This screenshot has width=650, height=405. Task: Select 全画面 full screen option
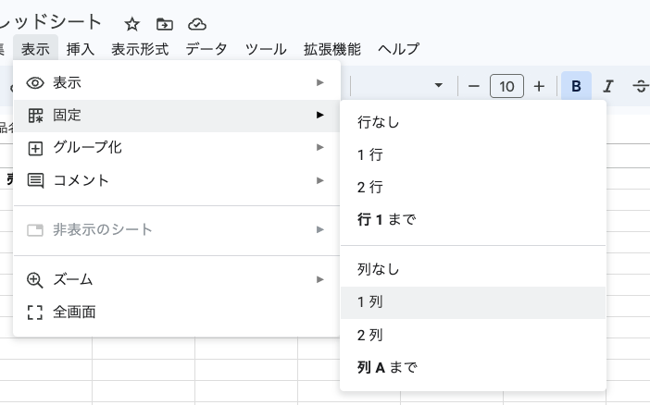tap(74, 312)
